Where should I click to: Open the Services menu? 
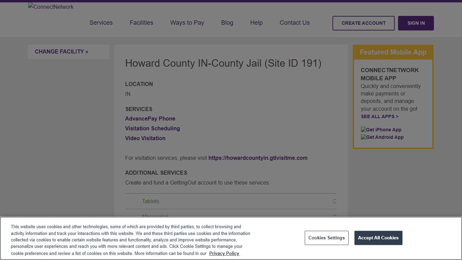point(101,23)
